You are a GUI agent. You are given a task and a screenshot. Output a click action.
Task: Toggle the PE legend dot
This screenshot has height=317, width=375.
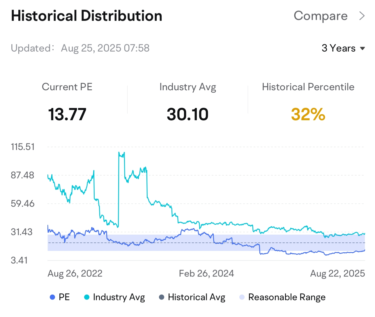click(52, 297)
